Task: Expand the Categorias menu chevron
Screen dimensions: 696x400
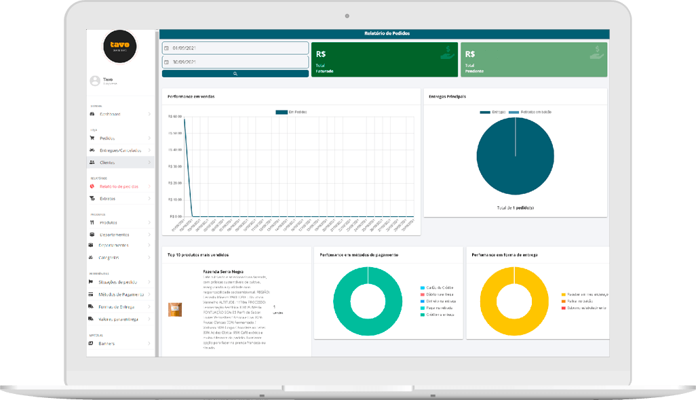Action: (149, 258)
